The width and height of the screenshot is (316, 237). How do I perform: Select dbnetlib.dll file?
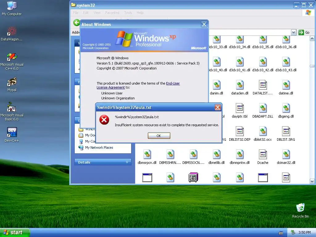click(x=216, y=157)
